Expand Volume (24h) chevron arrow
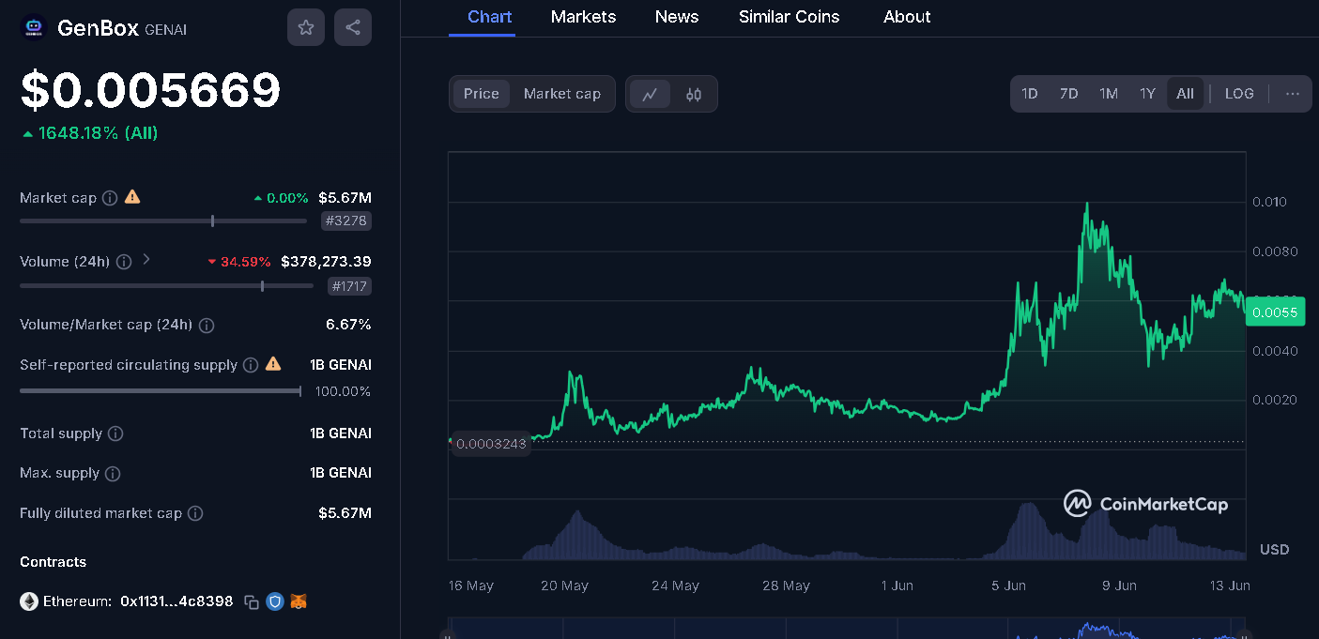This screenshot has width=1319, height=639. (x=146, y=260)
